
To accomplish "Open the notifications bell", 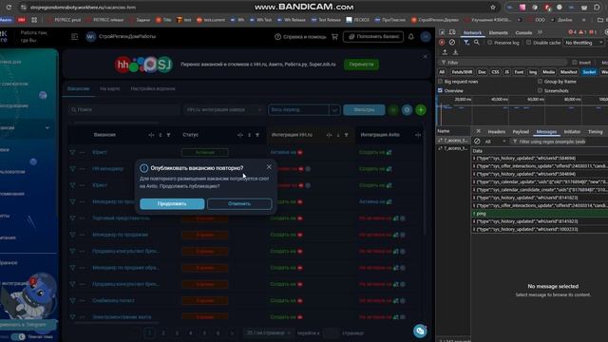I will [411, 37].
